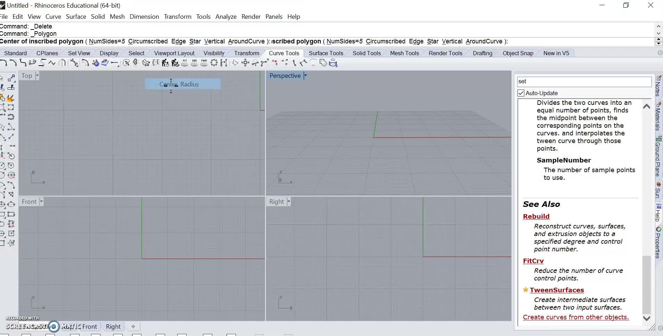Switch to the Viewport Layout toolbar tab
663x336 pixels.
tap(174, 53)
